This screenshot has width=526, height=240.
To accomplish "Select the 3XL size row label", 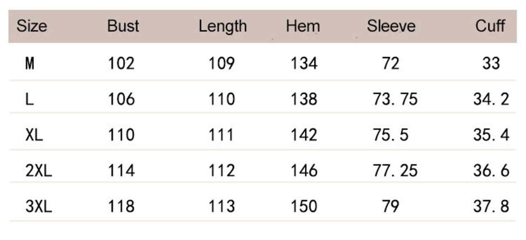I will coord(39,206).
